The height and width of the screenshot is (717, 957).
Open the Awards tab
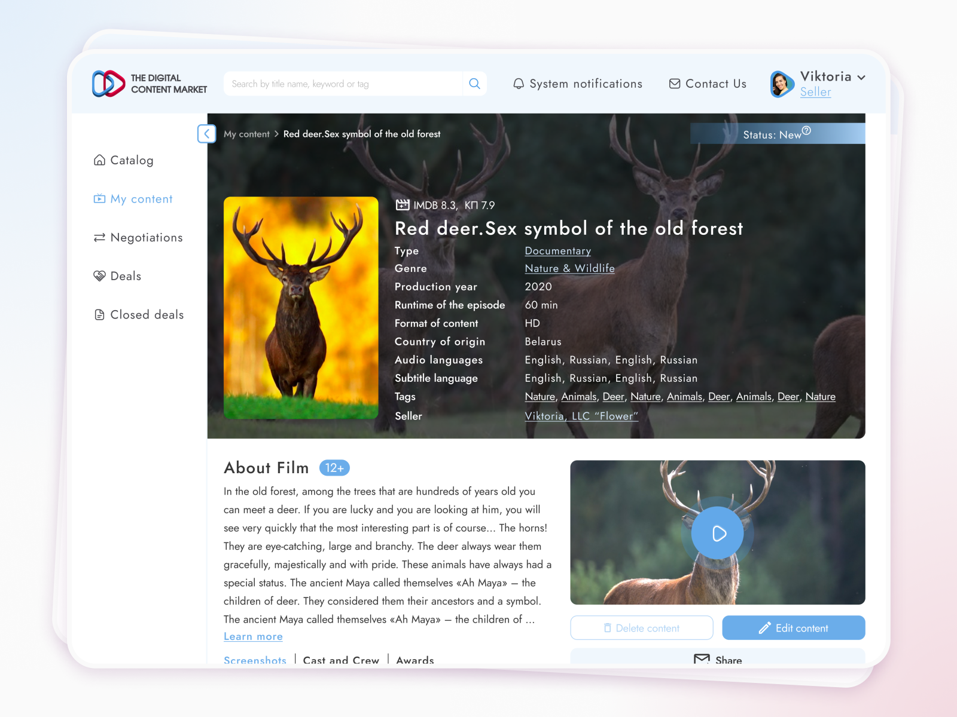415,660
